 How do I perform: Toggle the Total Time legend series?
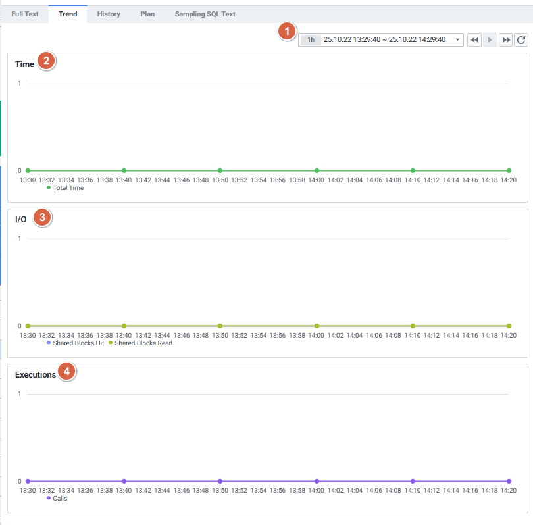click(x=66, y=187)
